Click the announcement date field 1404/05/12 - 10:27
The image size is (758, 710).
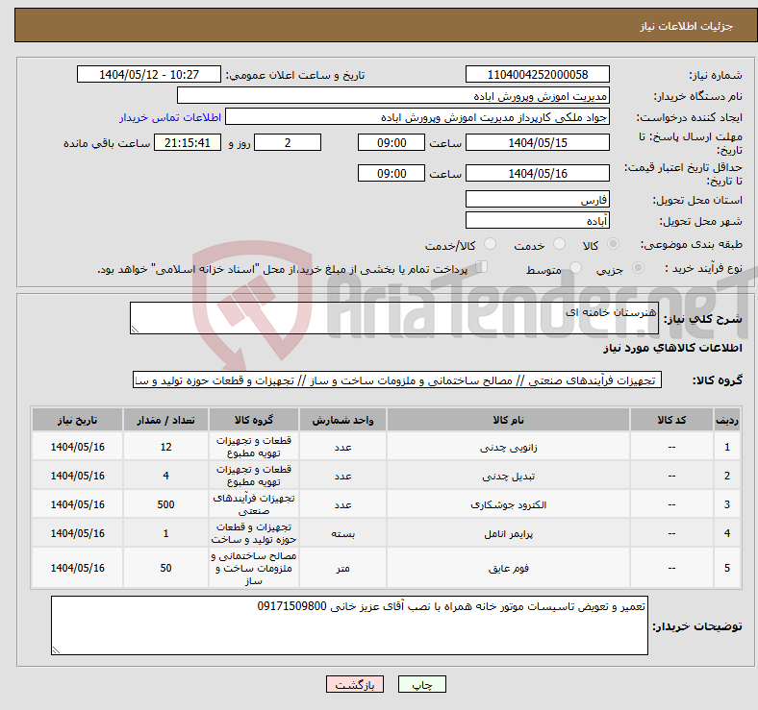click(x=149, y=74)
